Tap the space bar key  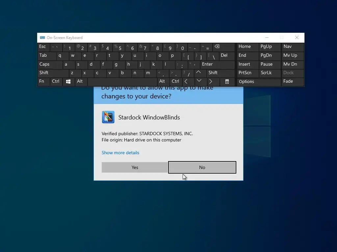(122, 82)
